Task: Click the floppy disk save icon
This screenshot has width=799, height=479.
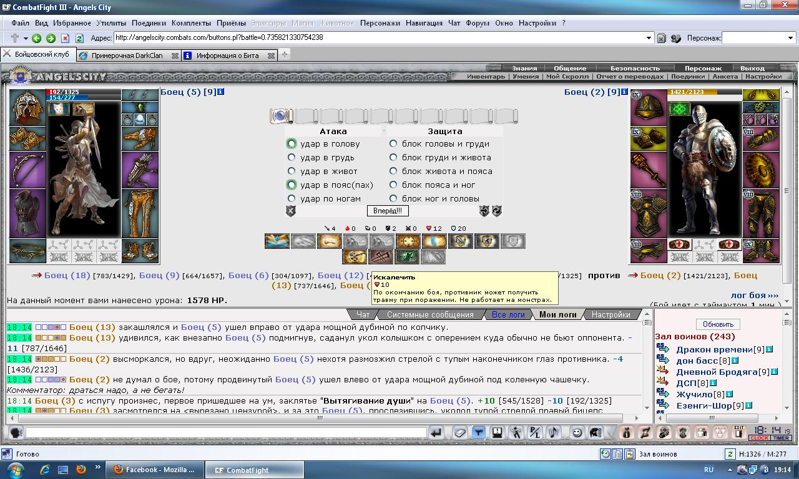Action: 498,432
